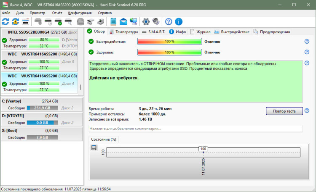
Task: Select the INTEL SSDSC2BB300G4 disk entry
Action: click(40, 39)
